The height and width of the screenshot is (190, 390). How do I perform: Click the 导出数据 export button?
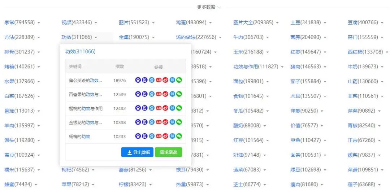[137, 152]
